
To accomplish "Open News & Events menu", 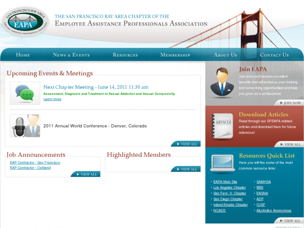I will pyautogui.click(x=72, y=55).
